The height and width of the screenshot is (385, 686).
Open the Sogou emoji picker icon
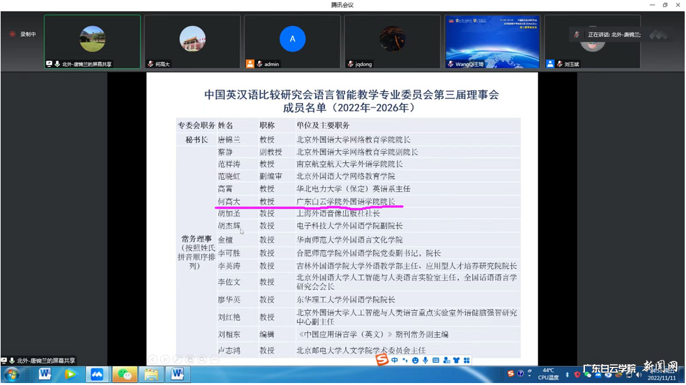pyautogui.click(x=416, y=360)
